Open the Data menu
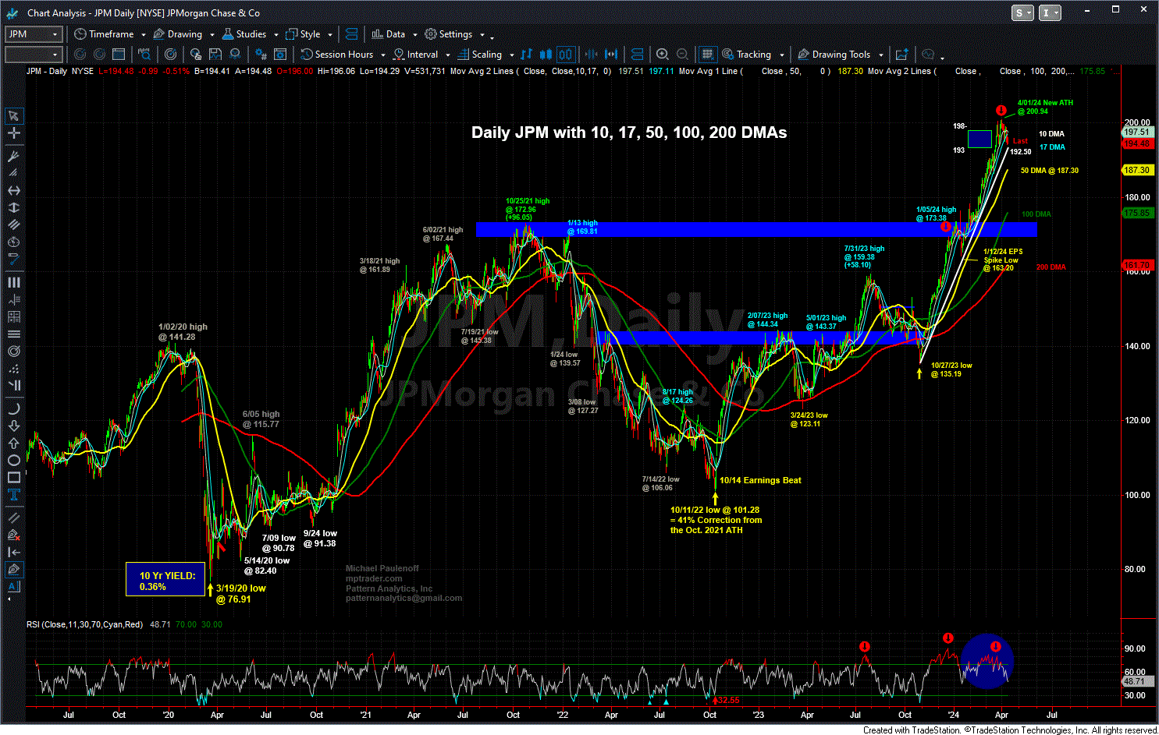The width and height of the screenshot is (1159, 735). (x=388, y=34)
